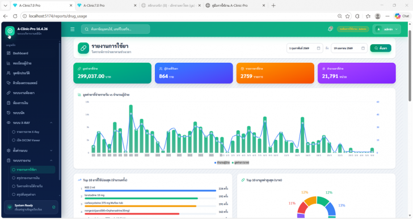Click the A-Clinic-Pro green plus logo

coord(10,31)
